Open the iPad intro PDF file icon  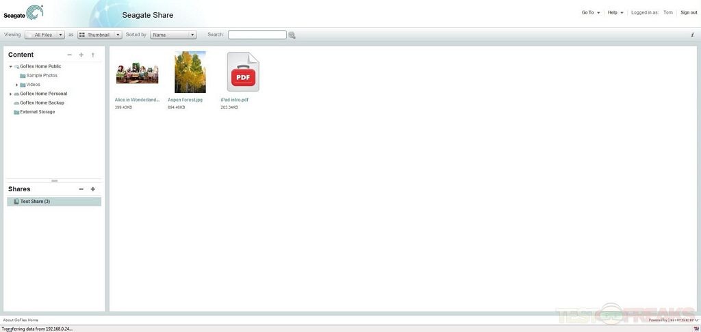[243, 72]
